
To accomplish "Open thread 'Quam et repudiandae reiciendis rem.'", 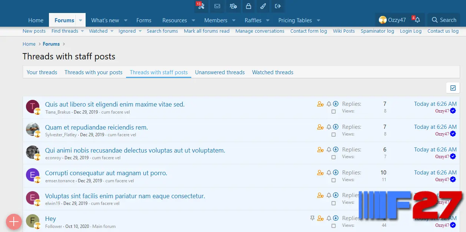I will [96, 127].
